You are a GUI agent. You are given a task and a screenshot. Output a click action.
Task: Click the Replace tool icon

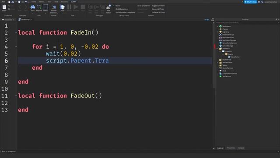click(39, 7)
